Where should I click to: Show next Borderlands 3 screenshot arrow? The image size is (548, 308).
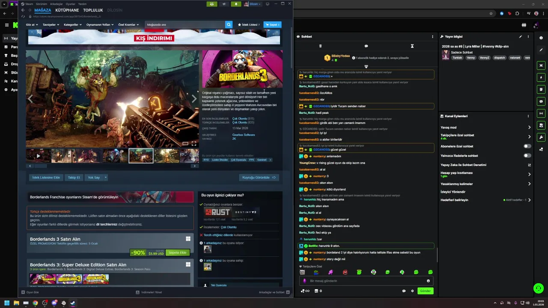[194, 99]
